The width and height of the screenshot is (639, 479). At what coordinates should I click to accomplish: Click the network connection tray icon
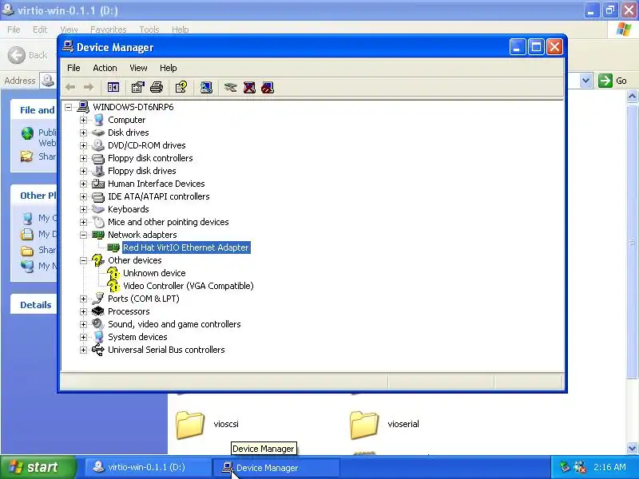[579, 467]
